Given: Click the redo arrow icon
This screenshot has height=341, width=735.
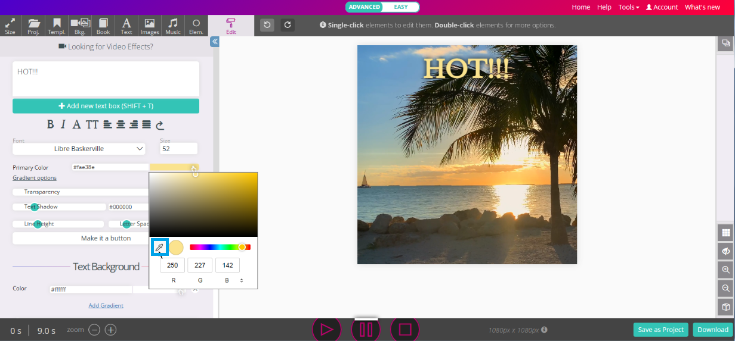Looking at the screenshot, I should point(288,25).
